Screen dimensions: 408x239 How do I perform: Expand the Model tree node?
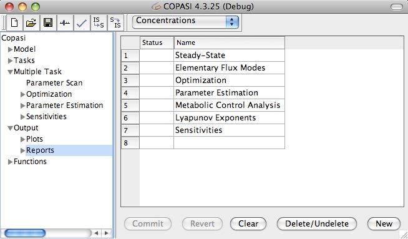[x=11, y=49]
